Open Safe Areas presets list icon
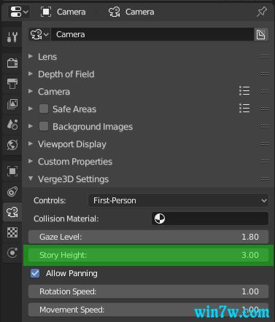This screenshot has height=322, width=275. 244,109
